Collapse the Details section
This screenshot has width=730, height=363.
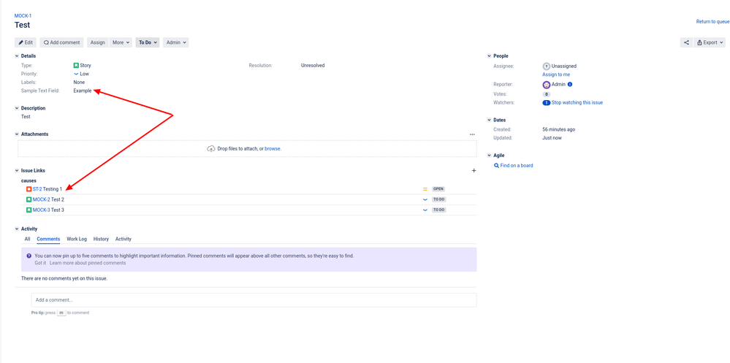coord(18,56)
